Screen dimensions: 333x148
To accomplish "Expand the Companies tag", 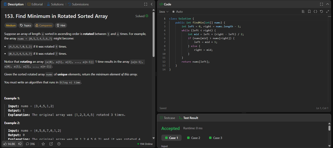I will pos(44,25).
